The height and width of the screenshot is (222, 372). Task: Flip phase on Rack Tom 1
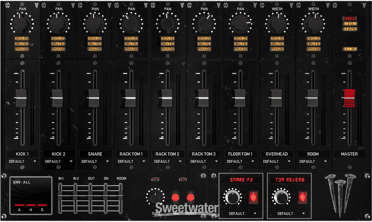(131, 49)
